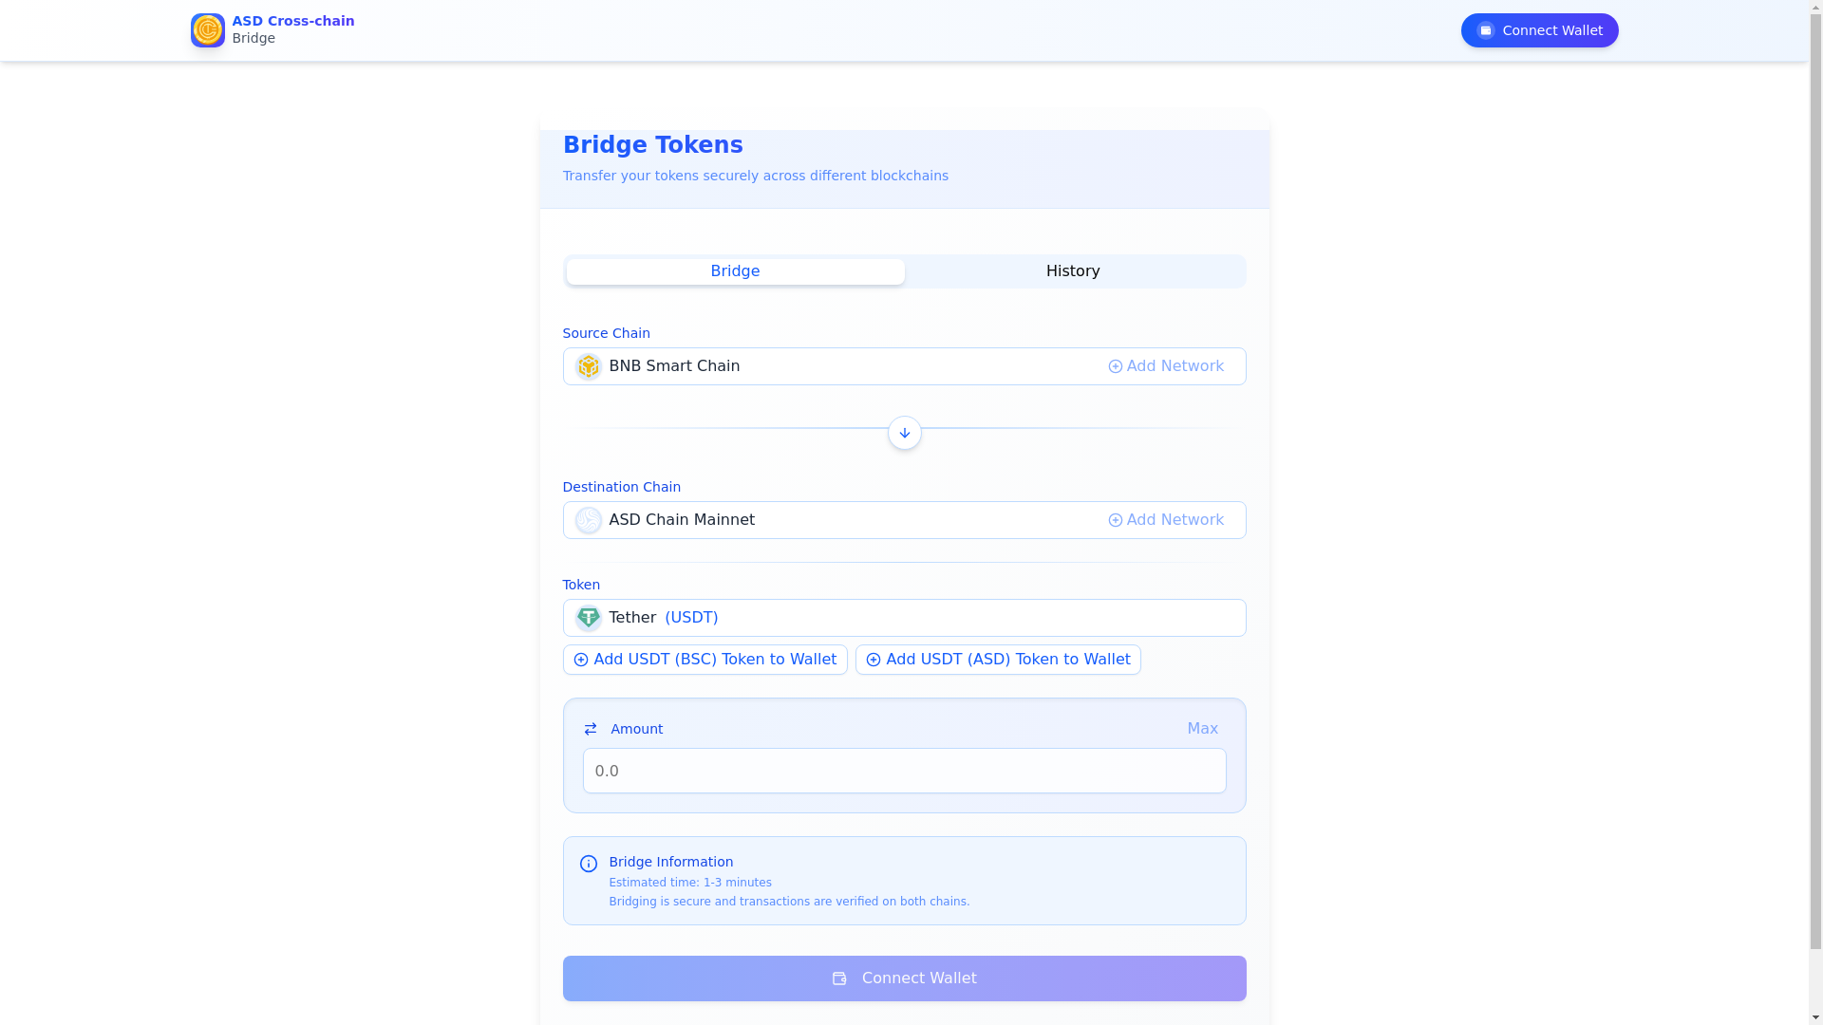This screenshot has height=1025, width=1823.
Task: Click the "Destination Chain" label
Action: pos(622,487)
